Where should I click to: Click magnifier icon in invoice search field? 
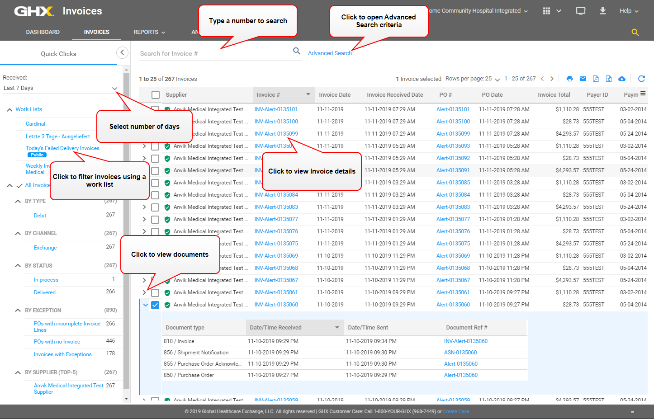[297, 51]
